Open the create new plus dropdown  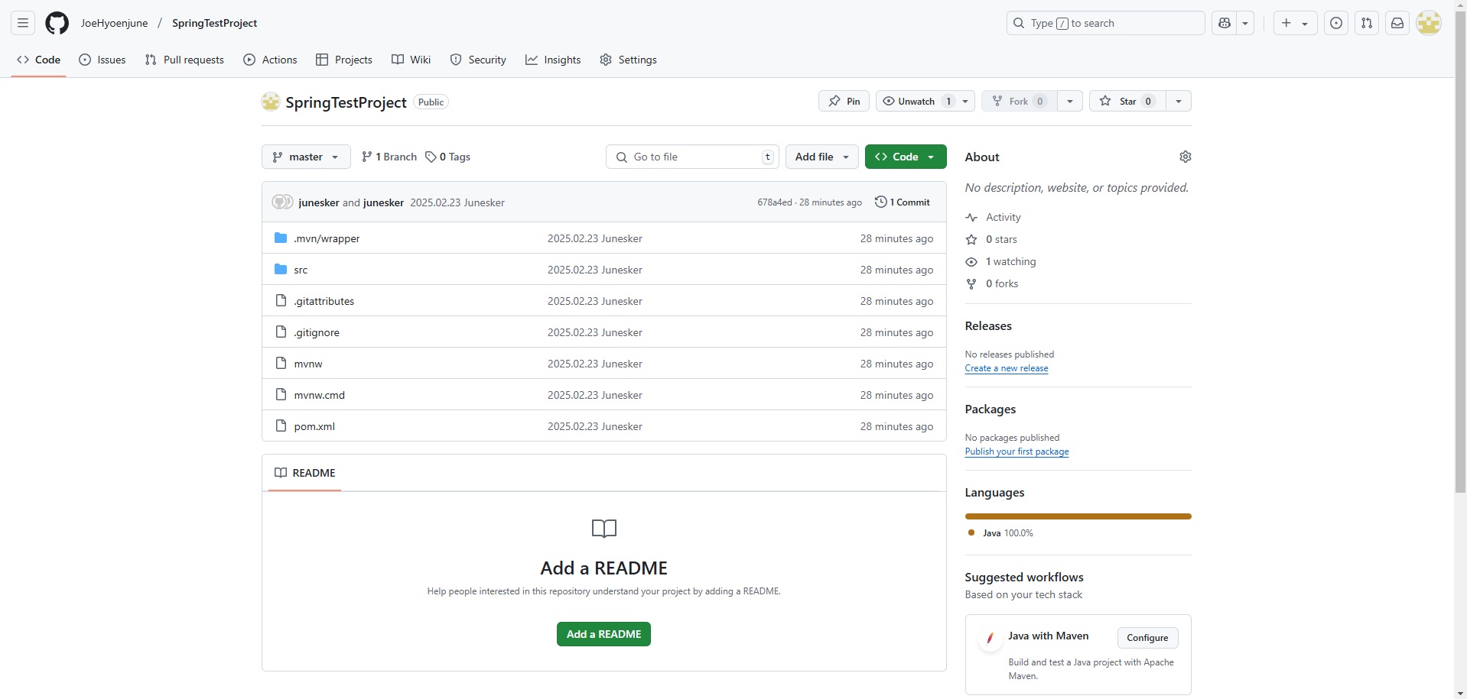pos(1295,23)
